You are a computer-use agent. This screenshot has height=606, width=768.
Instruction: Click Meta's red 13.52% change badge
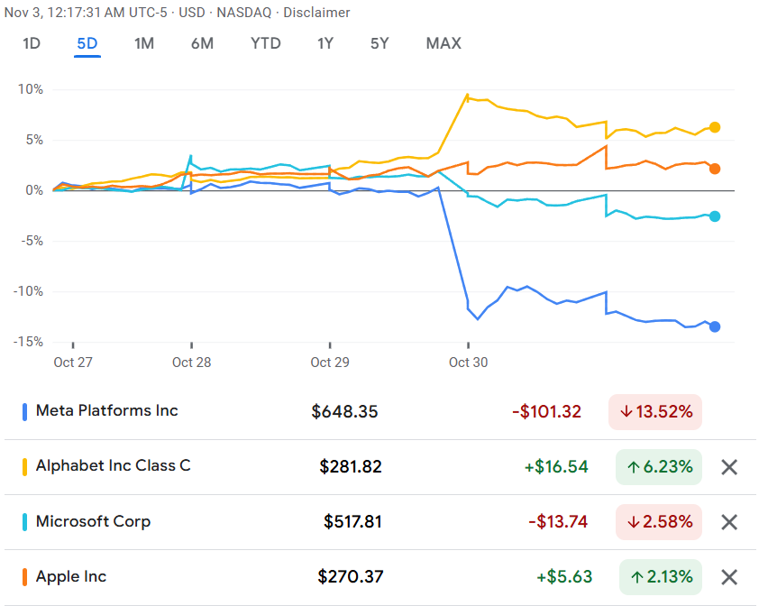coord(655,412)
